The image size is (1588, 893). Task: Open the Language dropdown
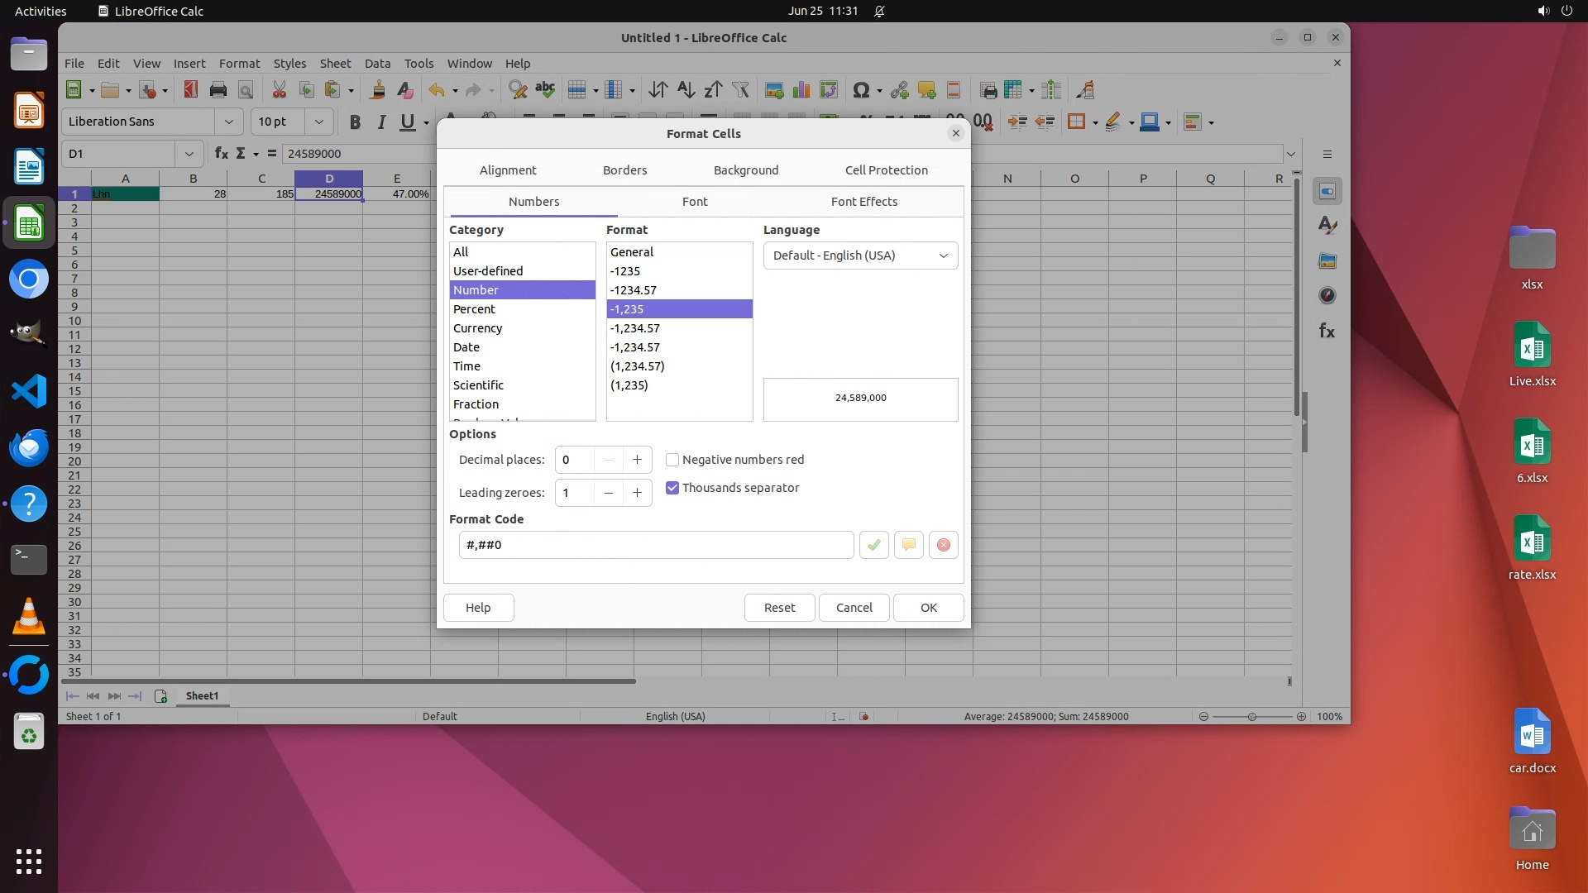[860, 255]
